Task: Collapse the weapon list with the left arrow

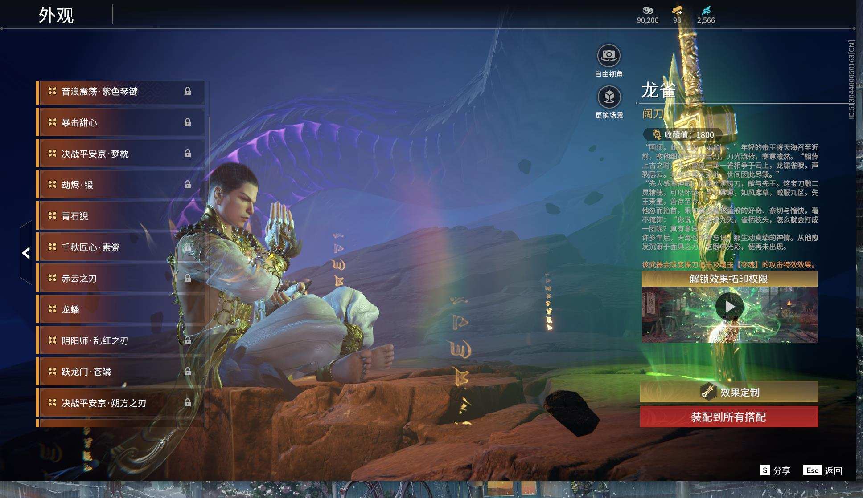Action: pos(26,253)
